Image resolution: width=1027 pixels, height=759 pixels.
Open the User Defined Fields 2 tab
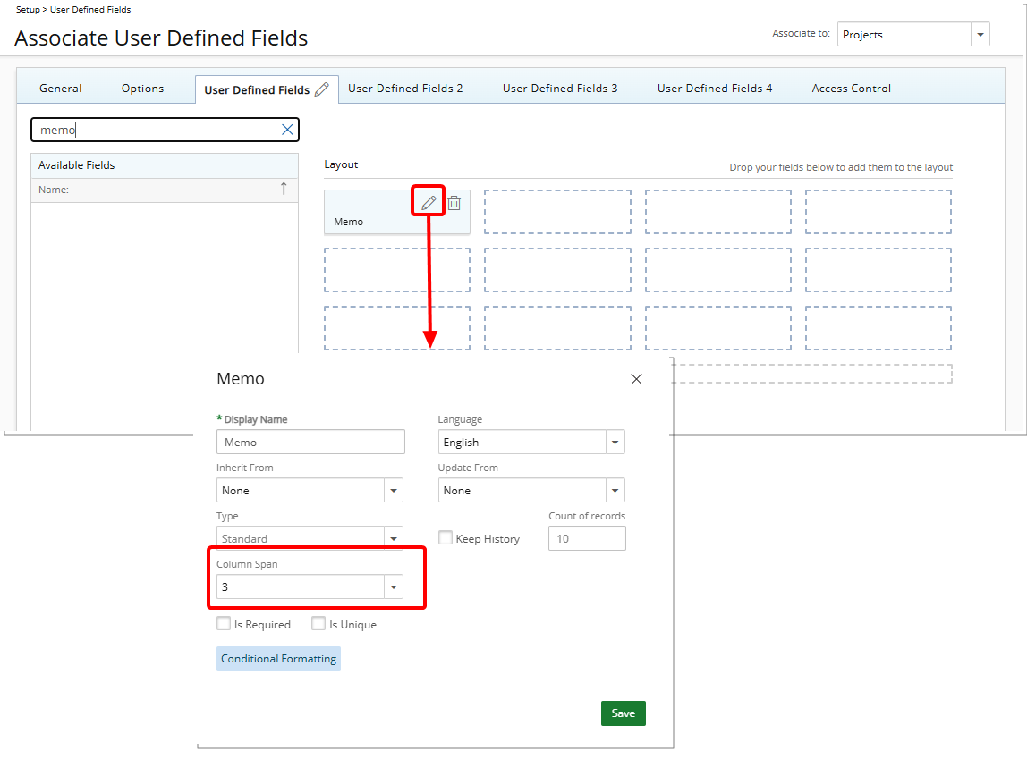[x=405, y=89]
